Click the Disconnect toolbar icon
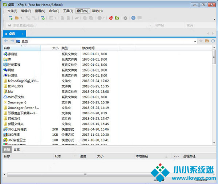This screenshot has height=184, width=219. (35, 18)
